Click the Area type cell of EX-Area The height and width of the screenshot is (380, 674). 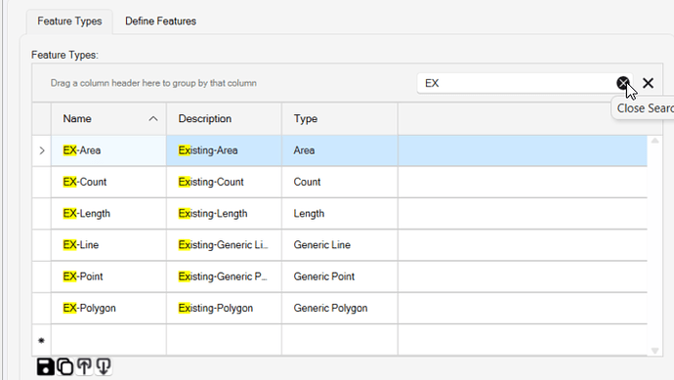click(x=340, y=150)
